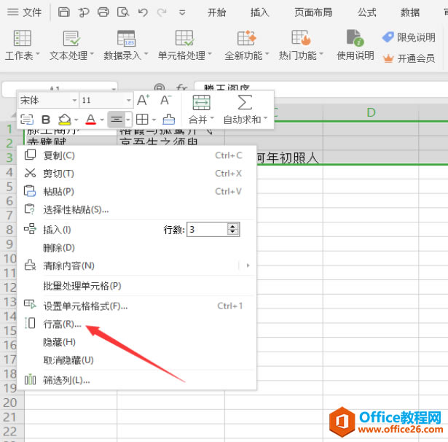
Task: Click the format painter brush icon
Action: point(168,120)
